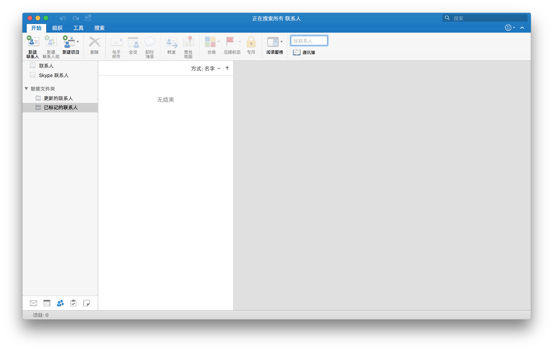Switch to Mail view in bottom bar
The height and width of the screenshot is (351, 553).
click(x=33, y=303)
